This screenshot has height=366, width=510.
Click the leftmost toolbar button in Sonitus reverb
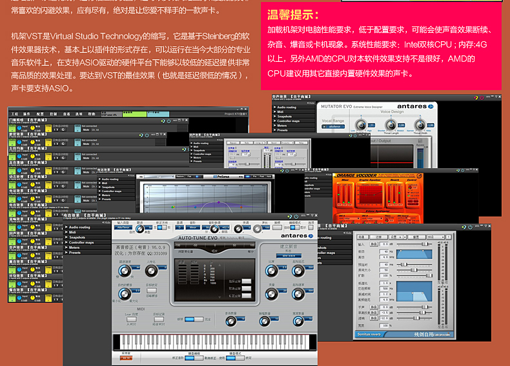pyautogui.click(x=362, y=237)
